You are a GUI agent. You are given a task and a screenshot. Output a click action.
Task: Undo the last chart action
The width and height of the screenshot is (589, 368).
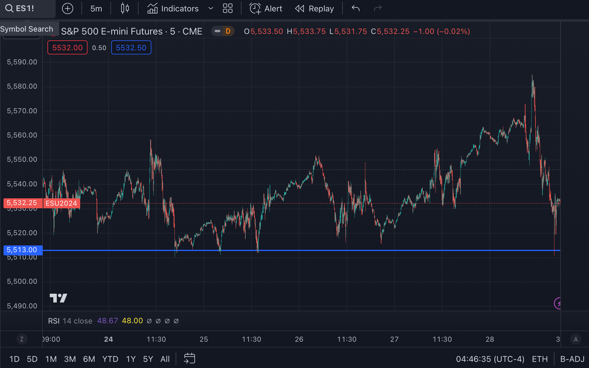pyautogui.click(x=356, y=8)
